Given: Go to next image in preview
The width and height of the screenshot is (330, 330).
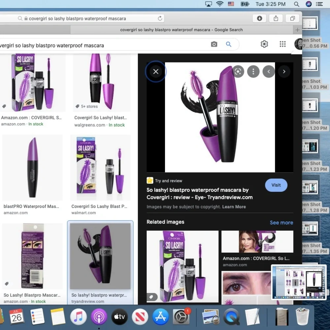Looking at the screenshot, I should click(x=284, y=72).
